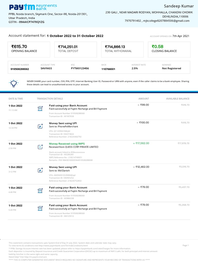The width and height of the screenshot is (198, 265).
Task: Select the IFSC code PYTM0123456
Action: coord(80,68)
